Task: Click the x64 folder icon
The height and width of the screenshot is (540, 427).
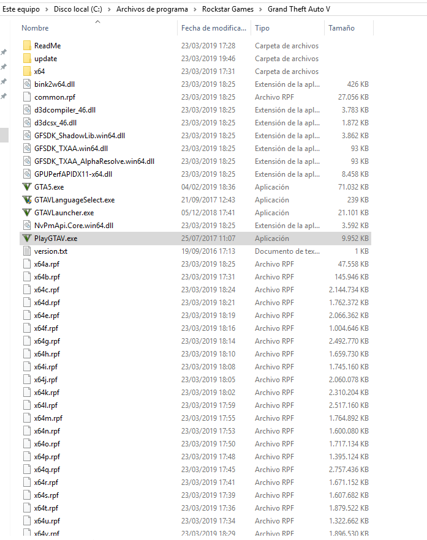Action: [27, 72]
